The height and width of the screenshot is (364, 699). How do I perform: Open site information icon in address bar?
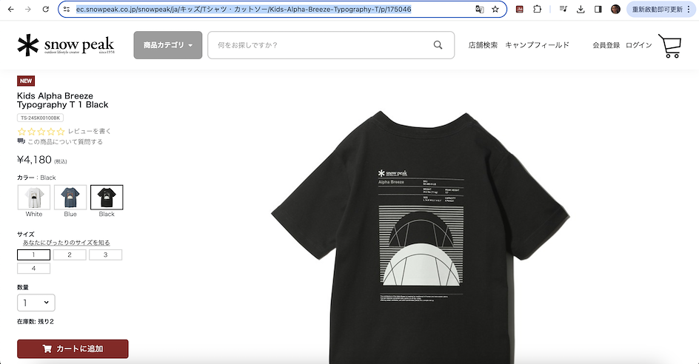pyautogui.click(x=67, y=9)
